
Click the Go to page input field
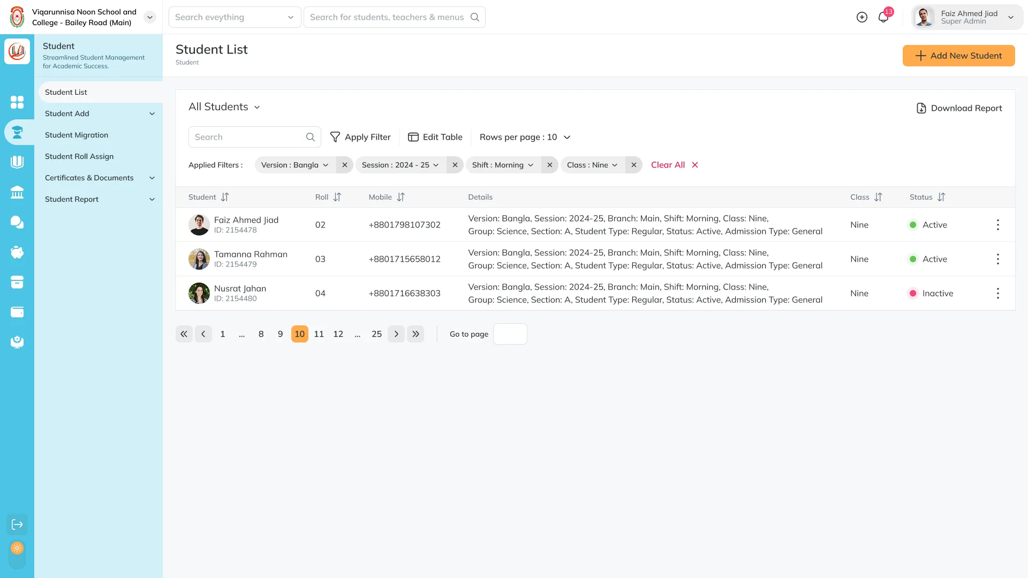[x=510, y=334]
